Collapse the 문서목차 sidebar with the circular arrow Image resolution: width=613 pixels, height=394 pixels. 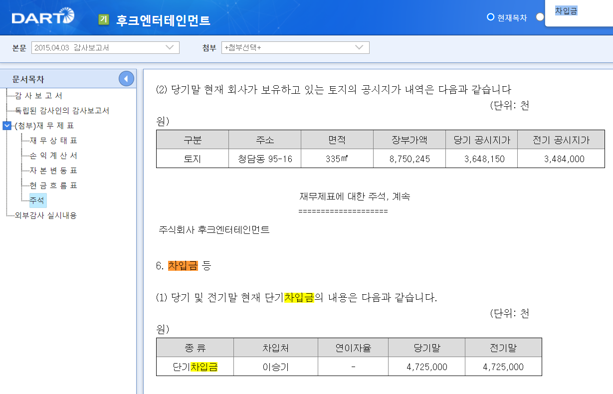pyautogui.click(x=126, y=78)
